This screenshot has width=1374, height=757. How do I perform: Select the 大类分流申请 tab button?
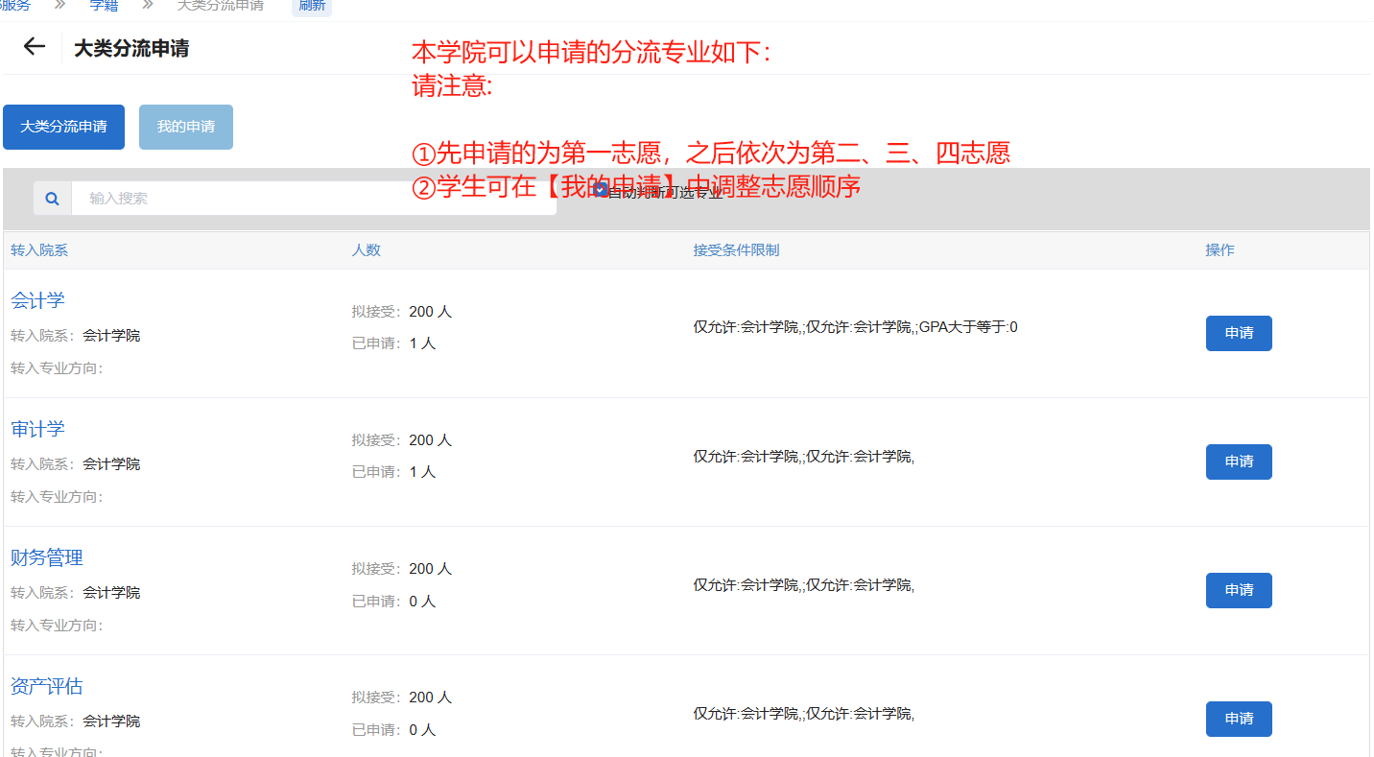[63, 127]
